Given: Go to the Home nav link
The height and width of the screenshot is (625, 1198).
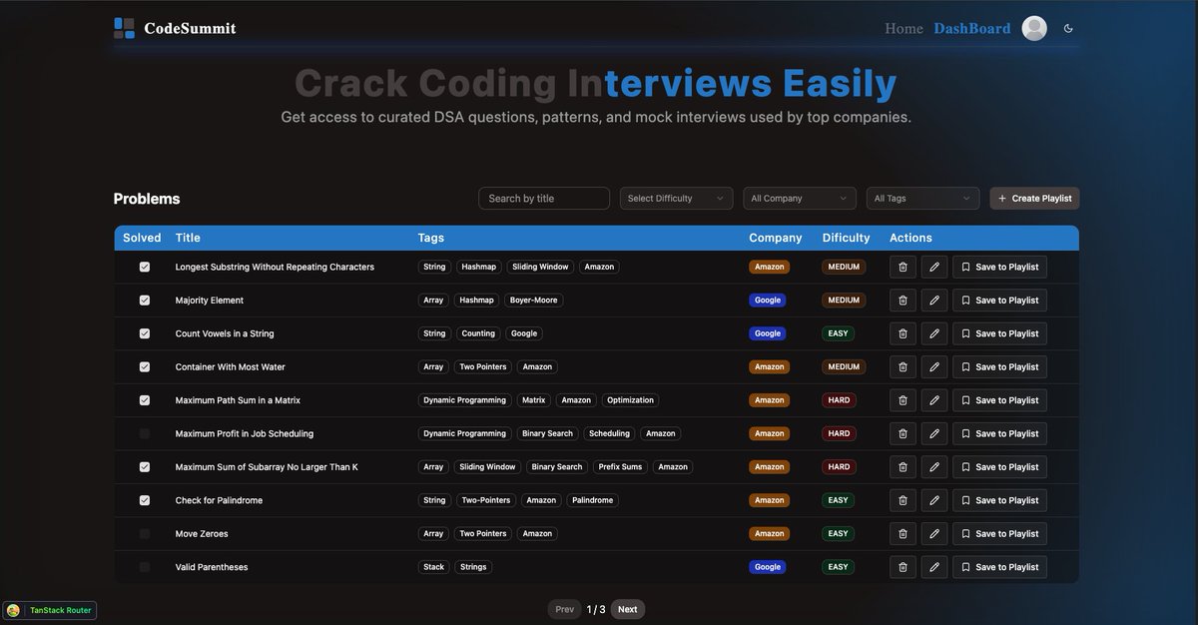Looking at the screenshot, I should click(x=903, y=29).
